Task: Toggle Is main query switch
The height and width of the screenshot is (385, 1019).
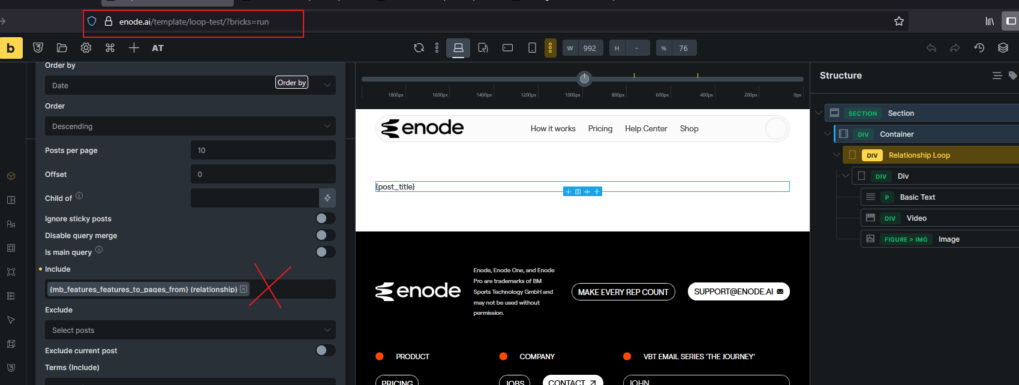Action: (326, 252)
